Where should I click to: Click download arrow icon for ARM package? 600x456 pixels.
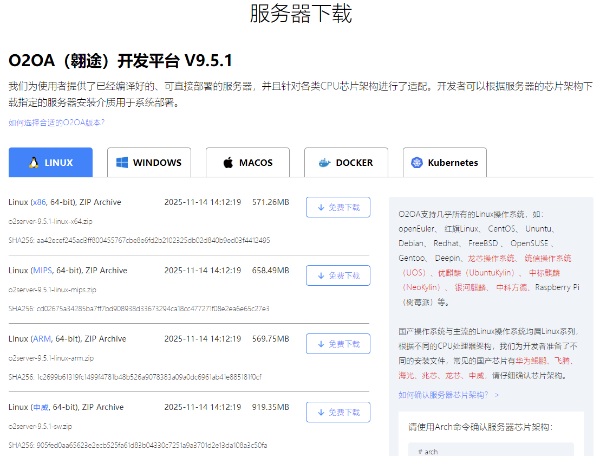point(321,344)
